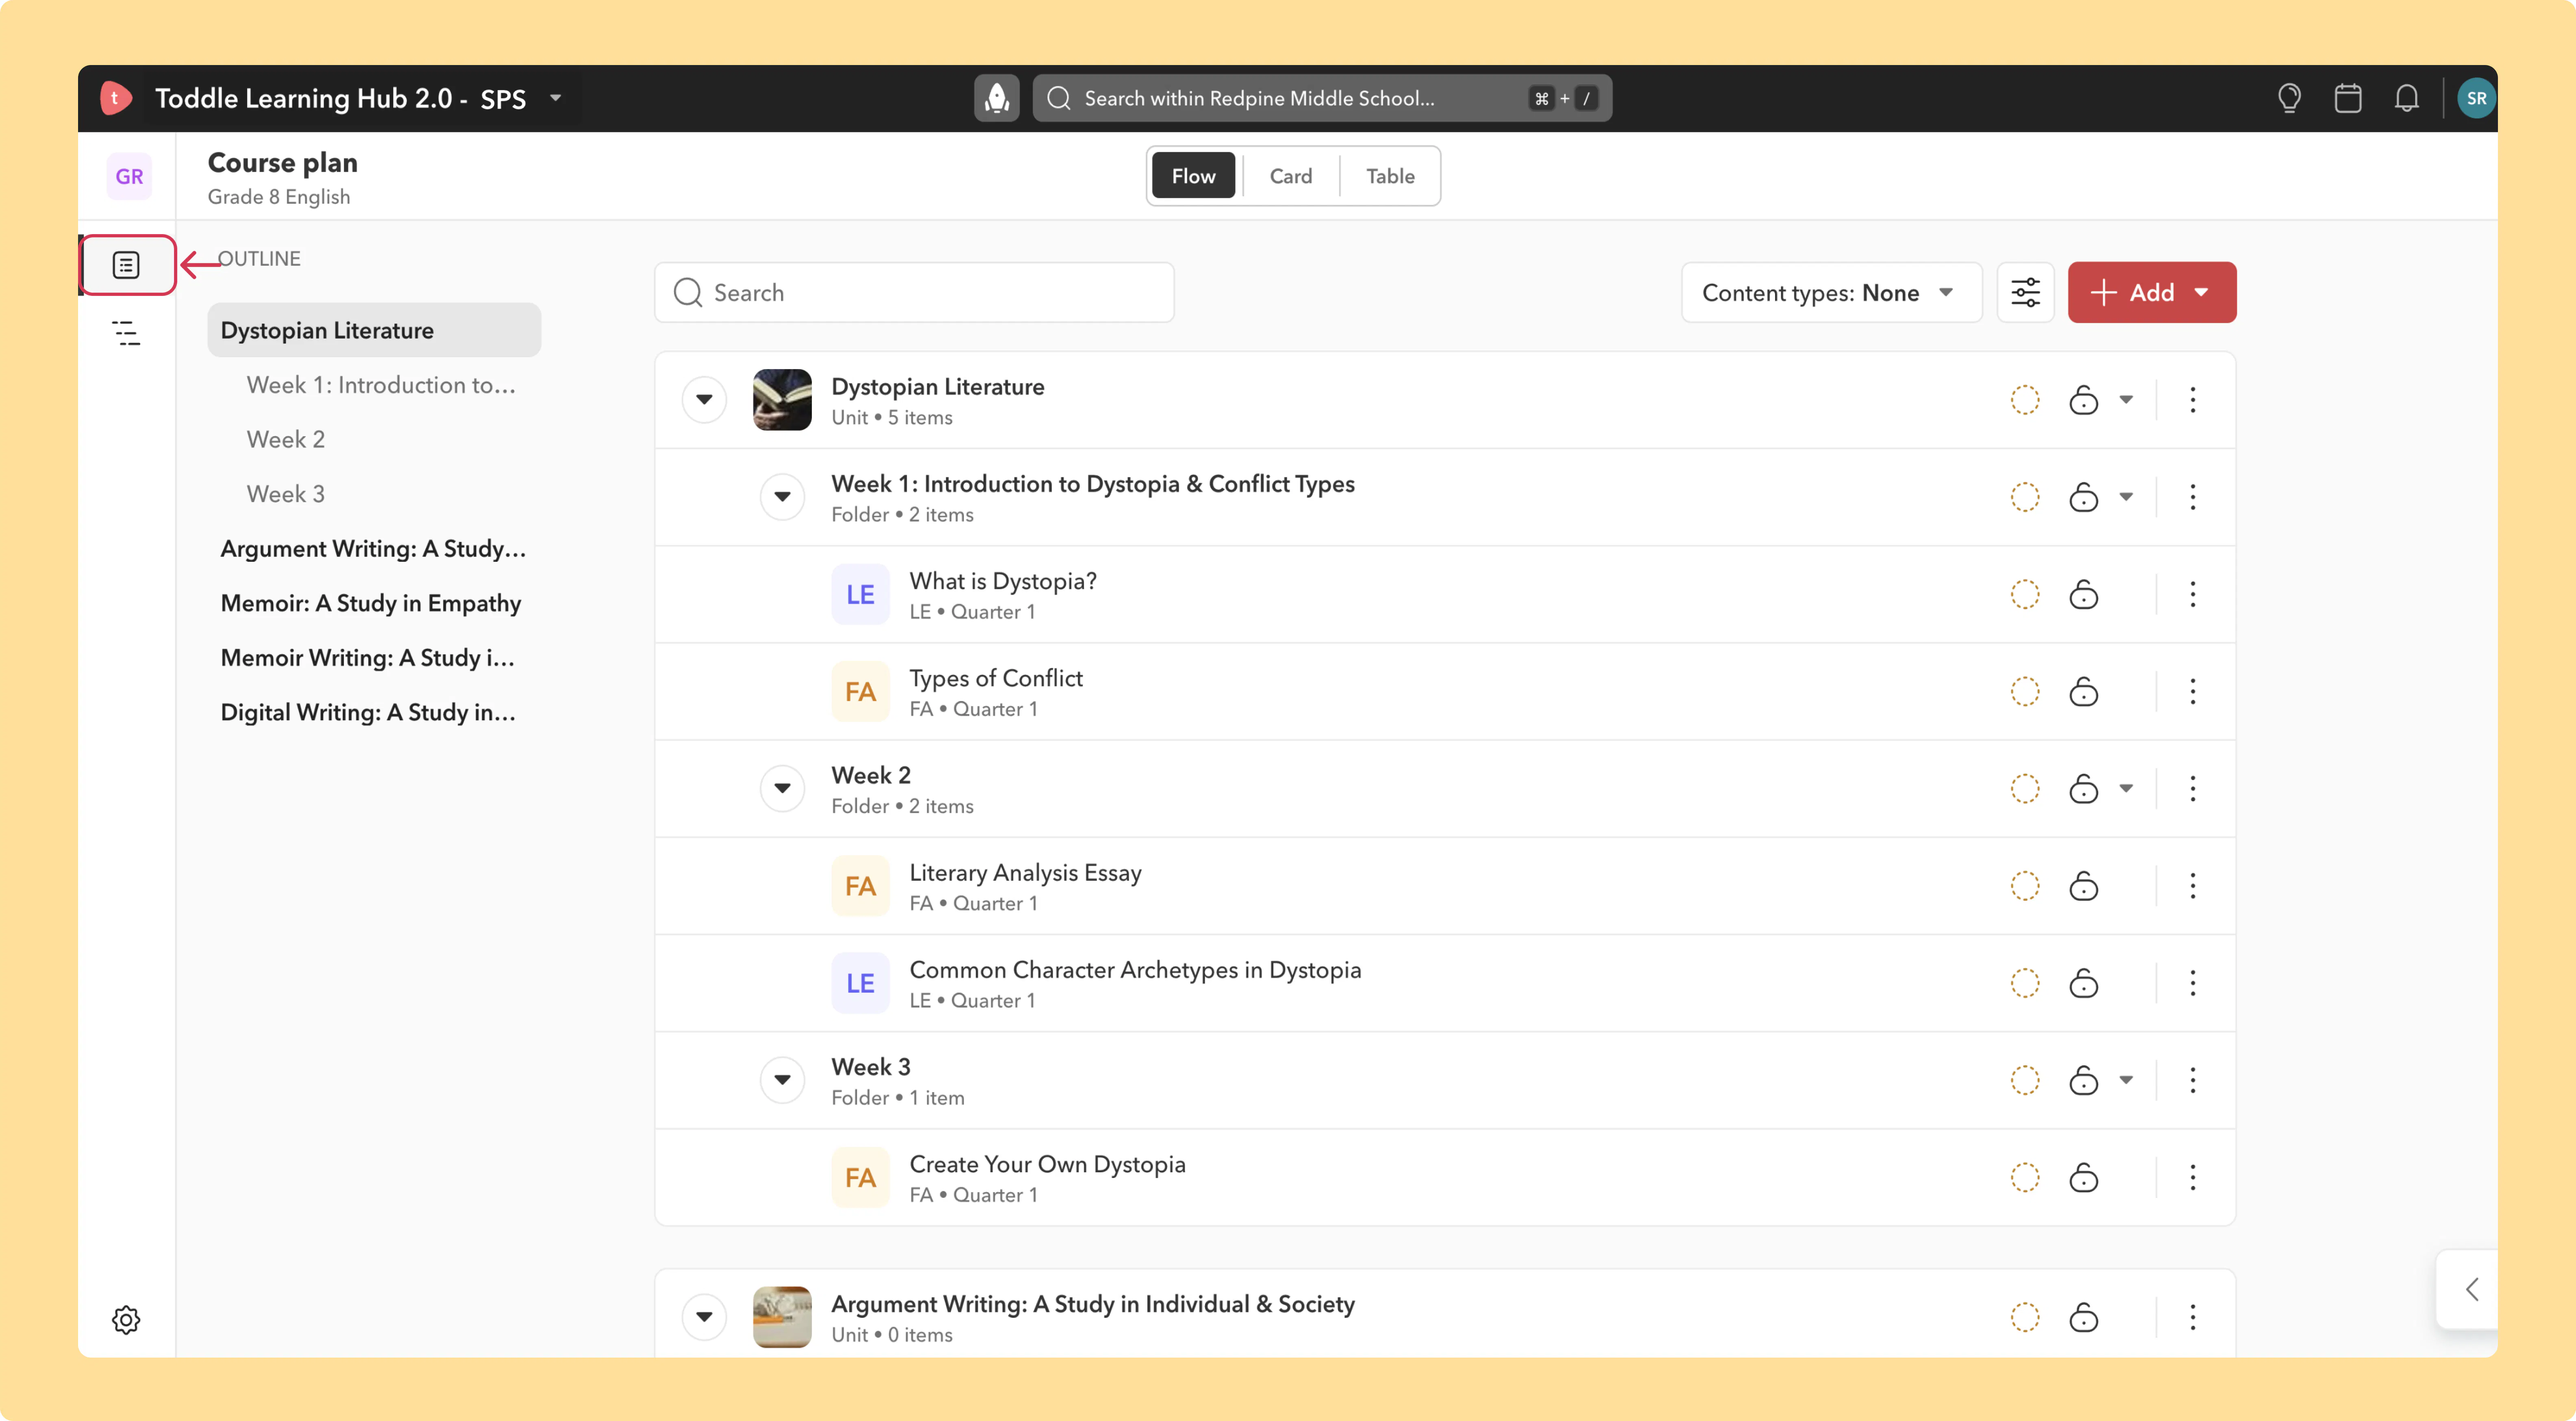
Task: Focus the course plan Search field
Action: coord(914,292)
